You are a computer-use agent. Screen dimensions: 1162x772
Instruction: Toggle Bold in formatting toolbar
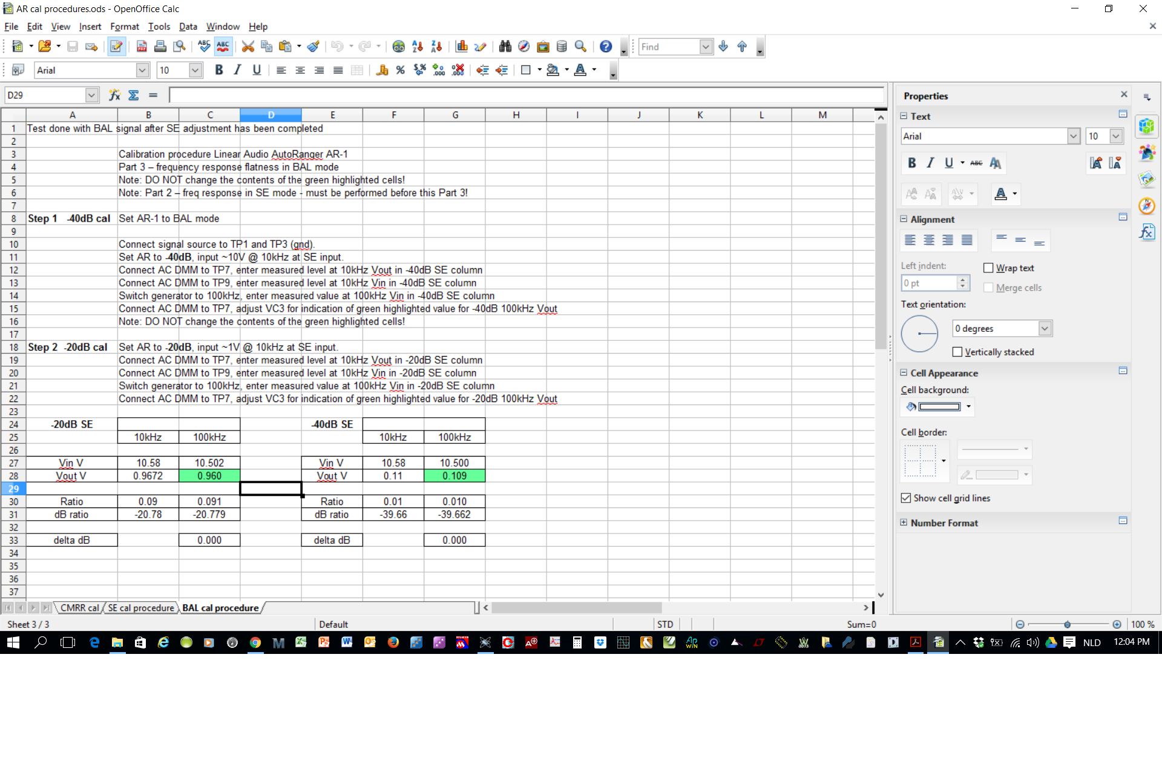(x=219, y=70)
